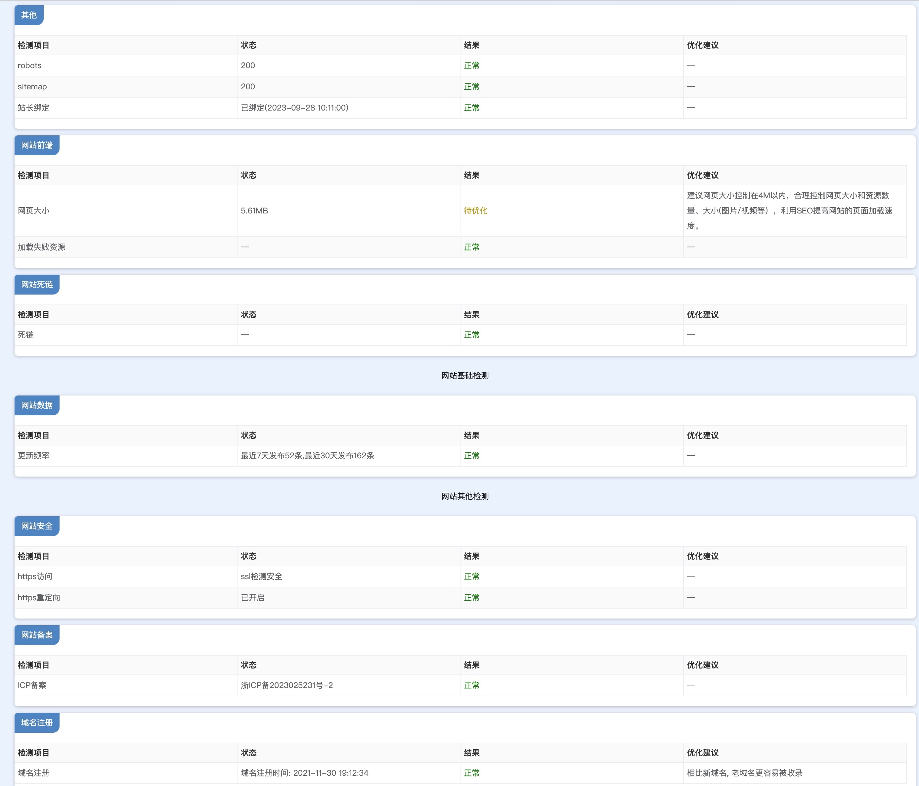Click the 正常 result for https重定向
Screen dimensions: 919x786
click(472, 597)
